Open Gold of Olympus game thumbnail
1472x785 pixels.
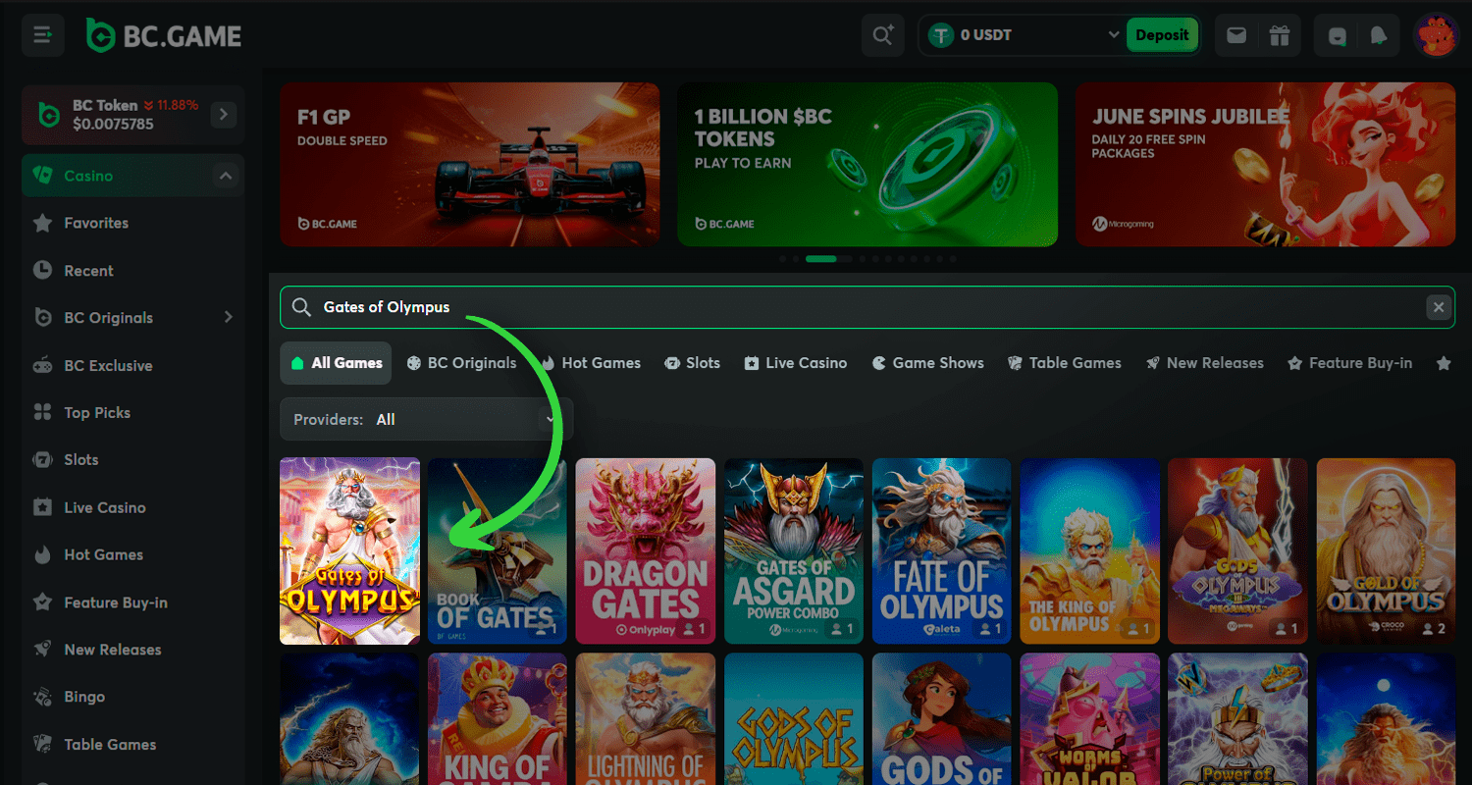pyautogui.click(x=1386, y=551)
